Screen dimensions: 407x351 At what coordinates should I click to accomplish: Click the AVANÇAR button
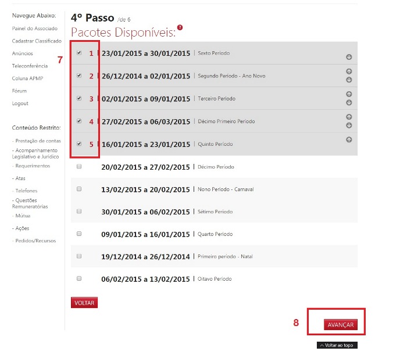(341, 325)
